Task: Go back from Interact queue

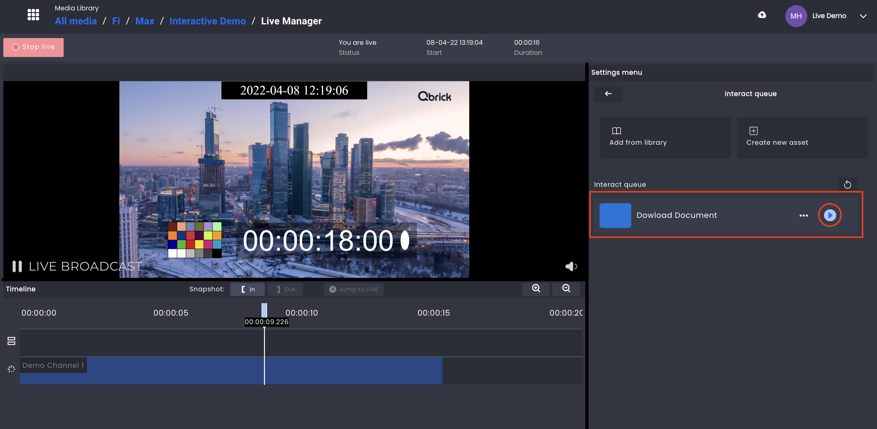Action: (608, 94)
